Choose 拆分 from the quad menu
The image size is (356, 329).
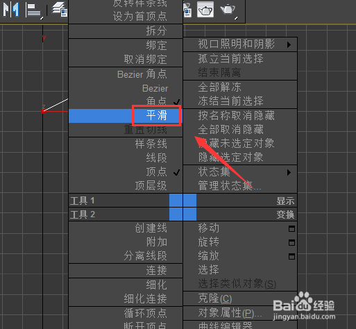(156, 31)
